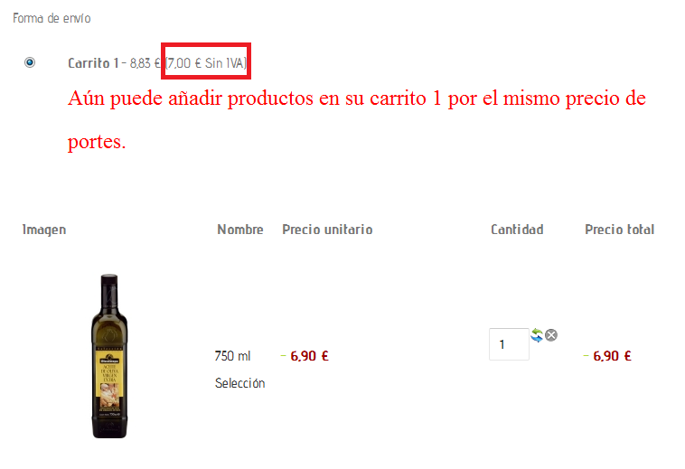This screenshot has height=469, width=685.
Task: Click the word portes in red text
Action: [97, 142]
